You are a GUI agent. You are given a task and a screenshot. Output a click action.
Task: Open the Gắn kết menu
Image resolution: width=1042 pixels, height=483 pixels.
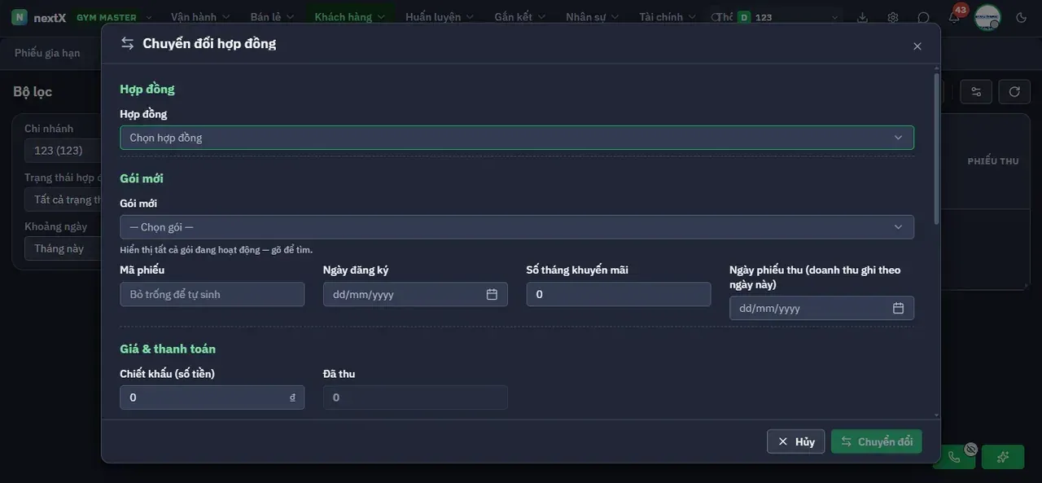point(519,17)
